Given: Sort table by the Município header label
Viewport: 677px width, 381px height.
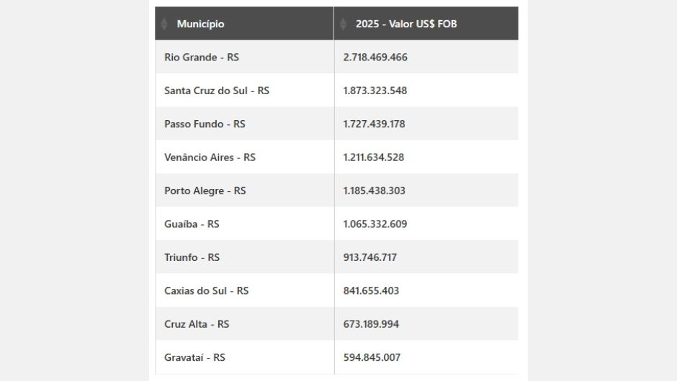Looking at the screenshot, I should click(x=201, y=24).
